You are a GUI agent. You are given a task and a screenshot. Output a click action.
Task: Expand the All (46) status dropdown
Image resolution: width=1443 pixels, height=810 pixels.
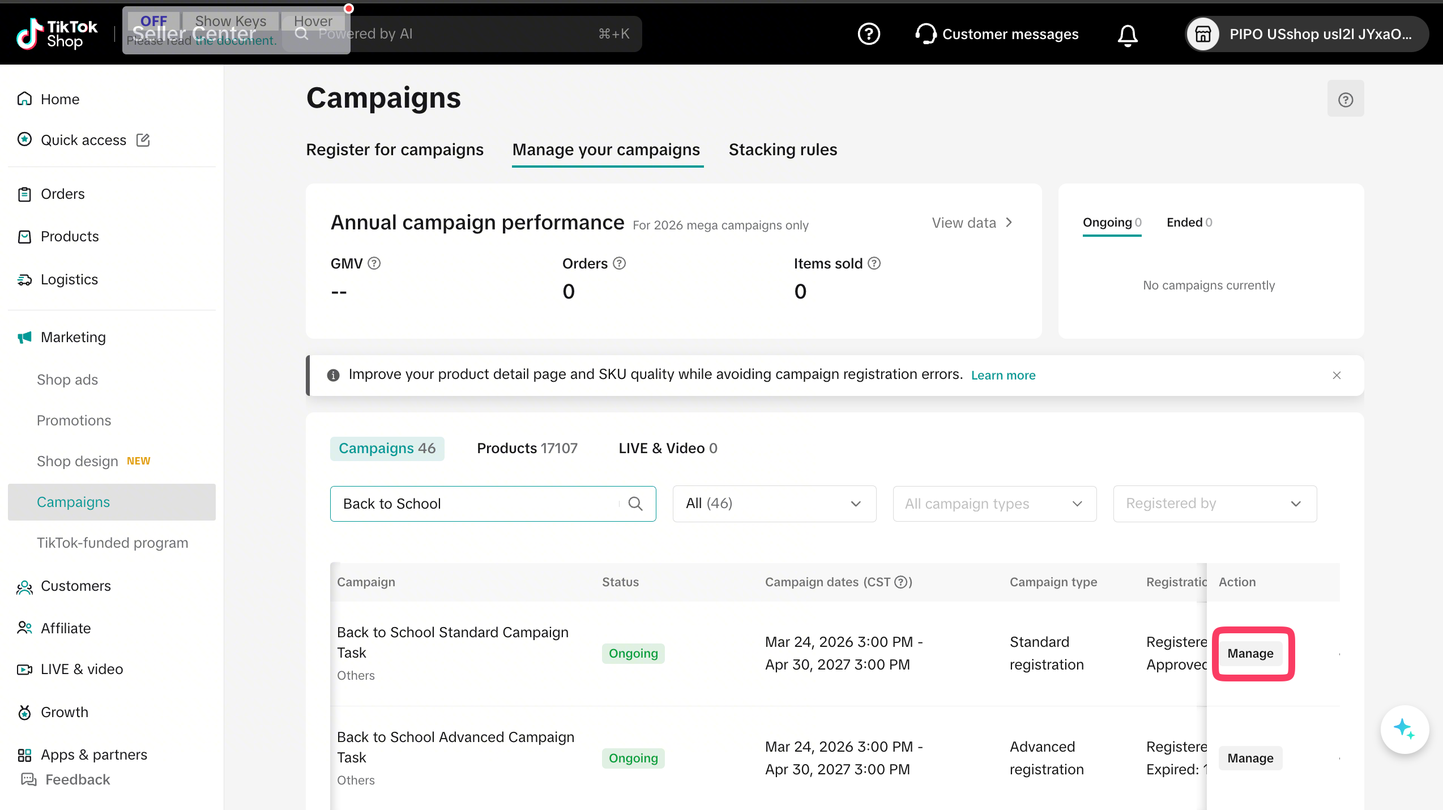point(774,504)
